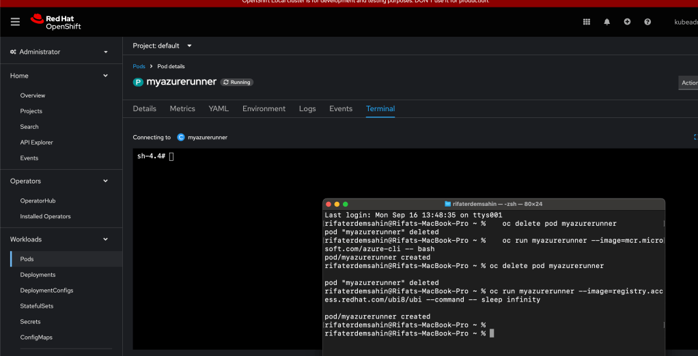Zoom the macOS zsh Terminal window

(x=346, y=204)
